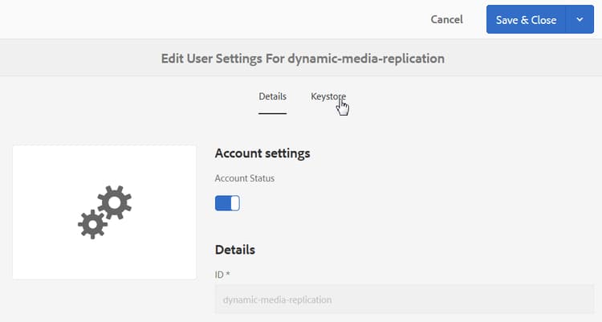Click the Save & Close button
The width and height of the screenshot is (602, 322).
tap(526, 20)
